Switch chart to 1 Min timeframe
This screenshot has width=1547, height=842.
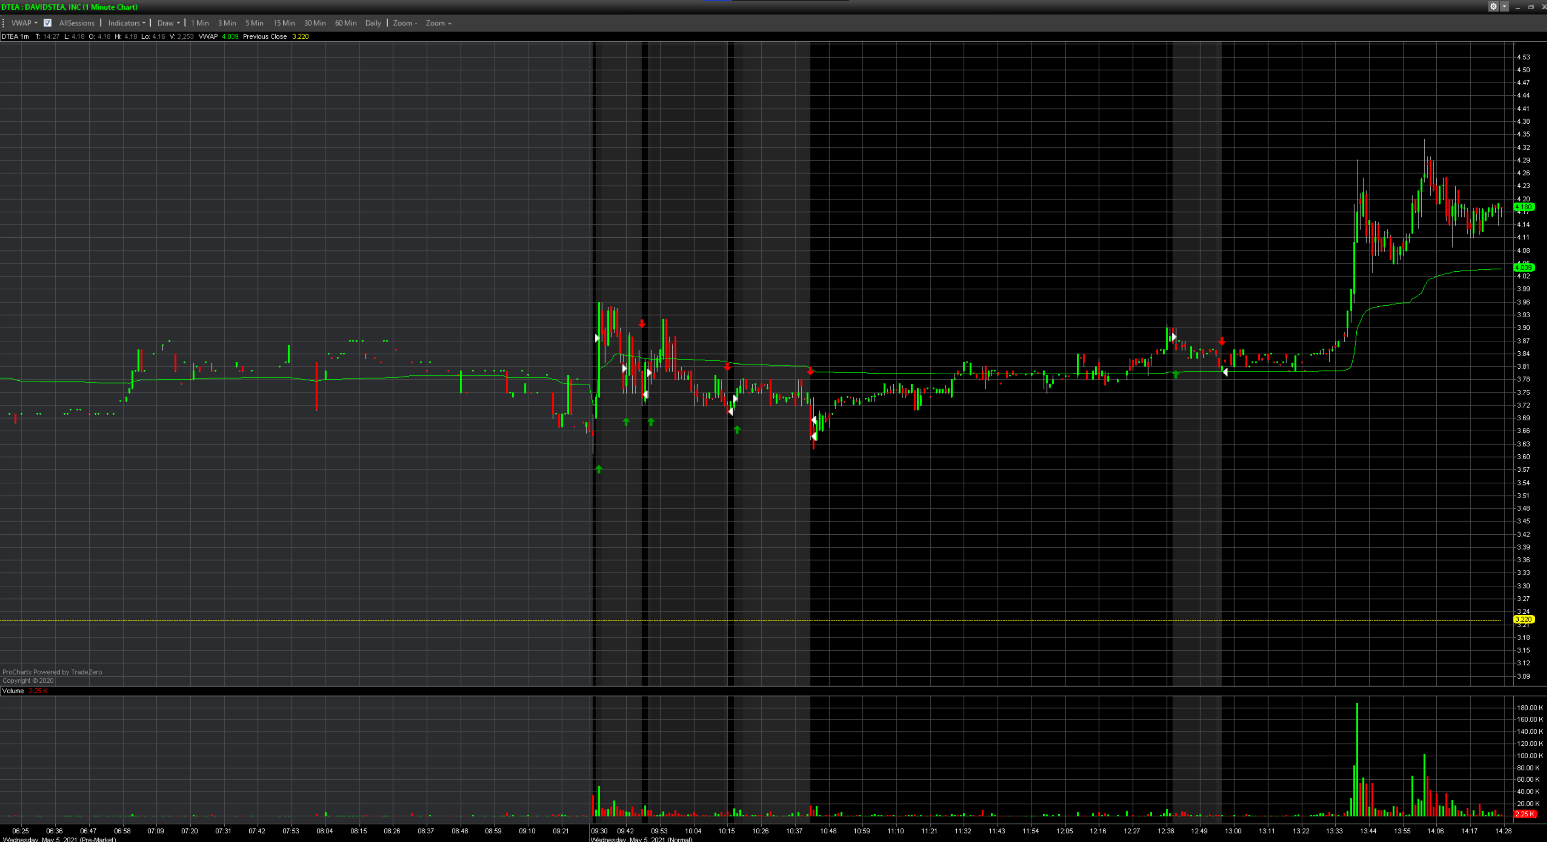(200, 23)
